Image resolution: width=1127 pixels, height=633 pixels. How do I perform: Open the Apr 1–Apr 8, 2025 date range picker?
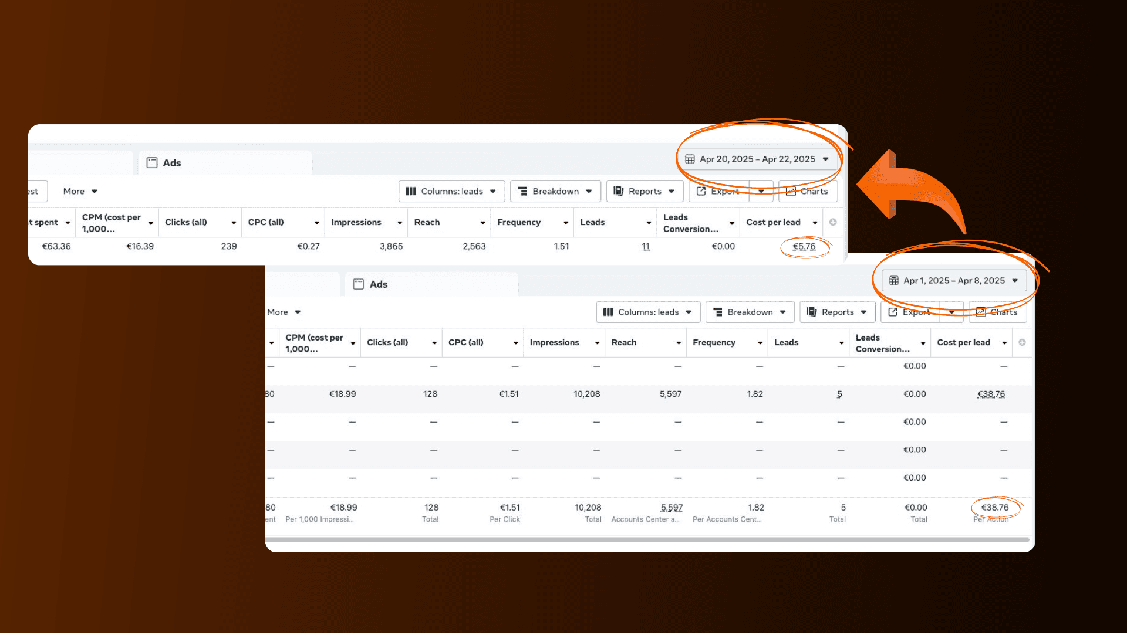[x=954, y=281]
